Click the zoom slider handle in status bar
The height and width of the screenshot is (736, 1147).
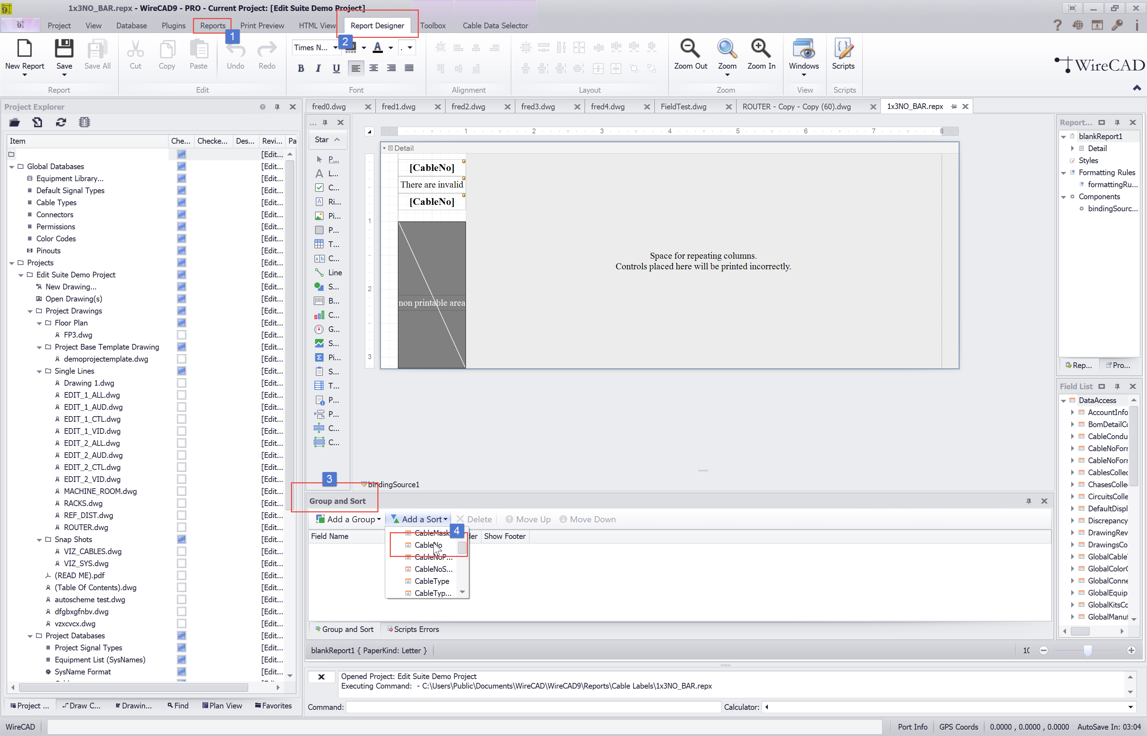1088,650
